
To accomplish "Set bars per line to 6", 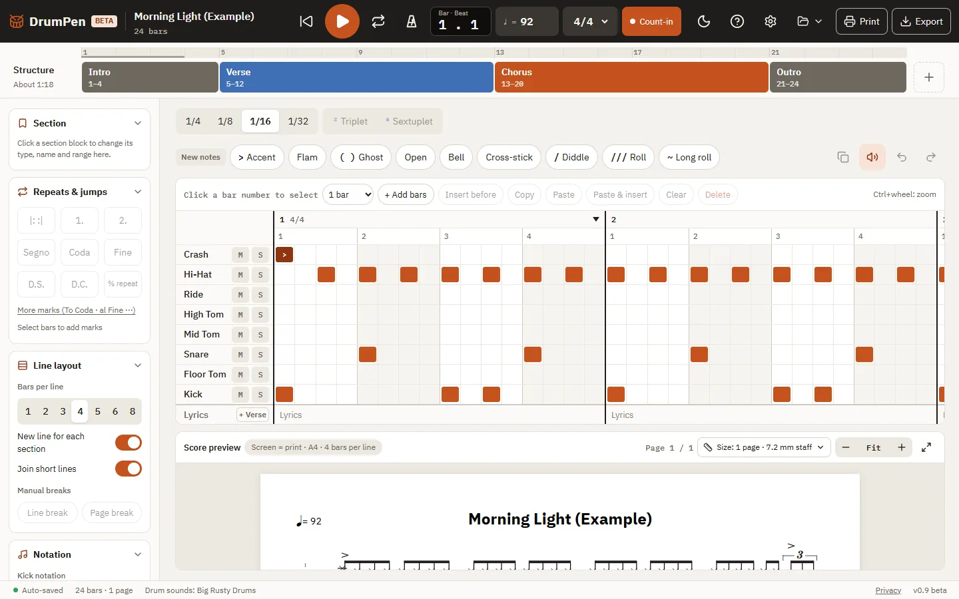I will (115, 411).
